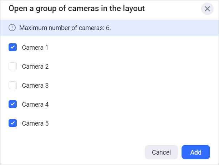Click the 'Camera 4' label text
219x165 pixels.
click(x=35, y=104)
